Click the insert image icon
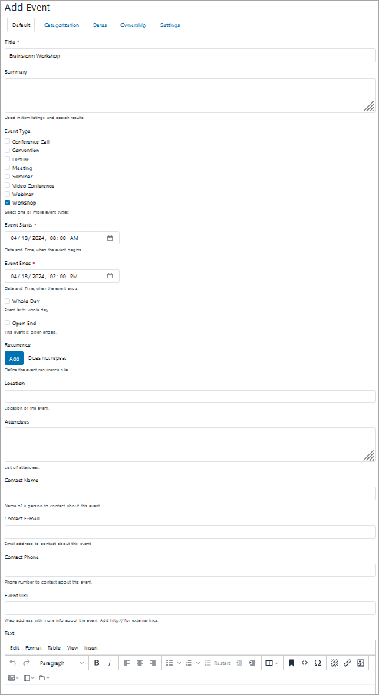This screenshot has height=695, width=379. coord(361,663)
